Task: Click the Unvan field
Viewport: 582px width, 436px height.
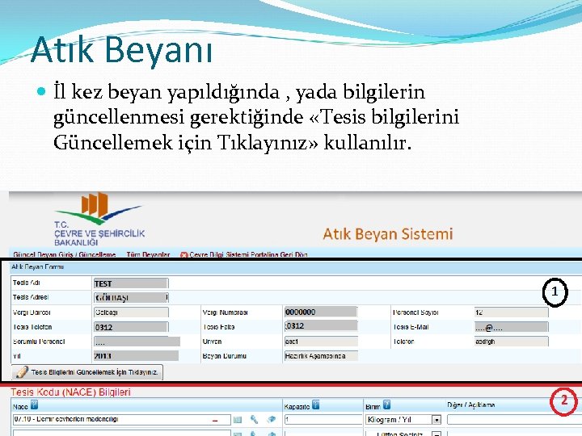Action: [321, 342]
